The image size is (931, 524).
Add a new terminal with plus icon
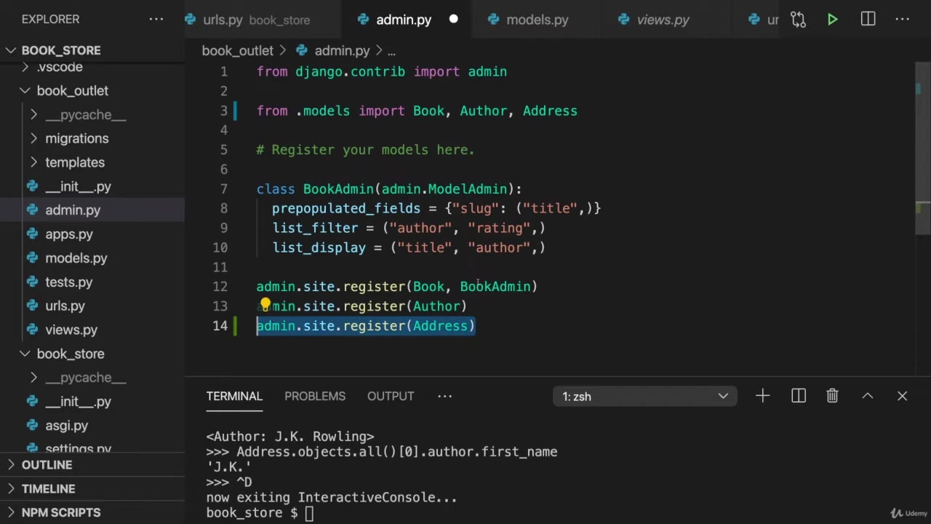pyautogui.click(x=762, y=396)
